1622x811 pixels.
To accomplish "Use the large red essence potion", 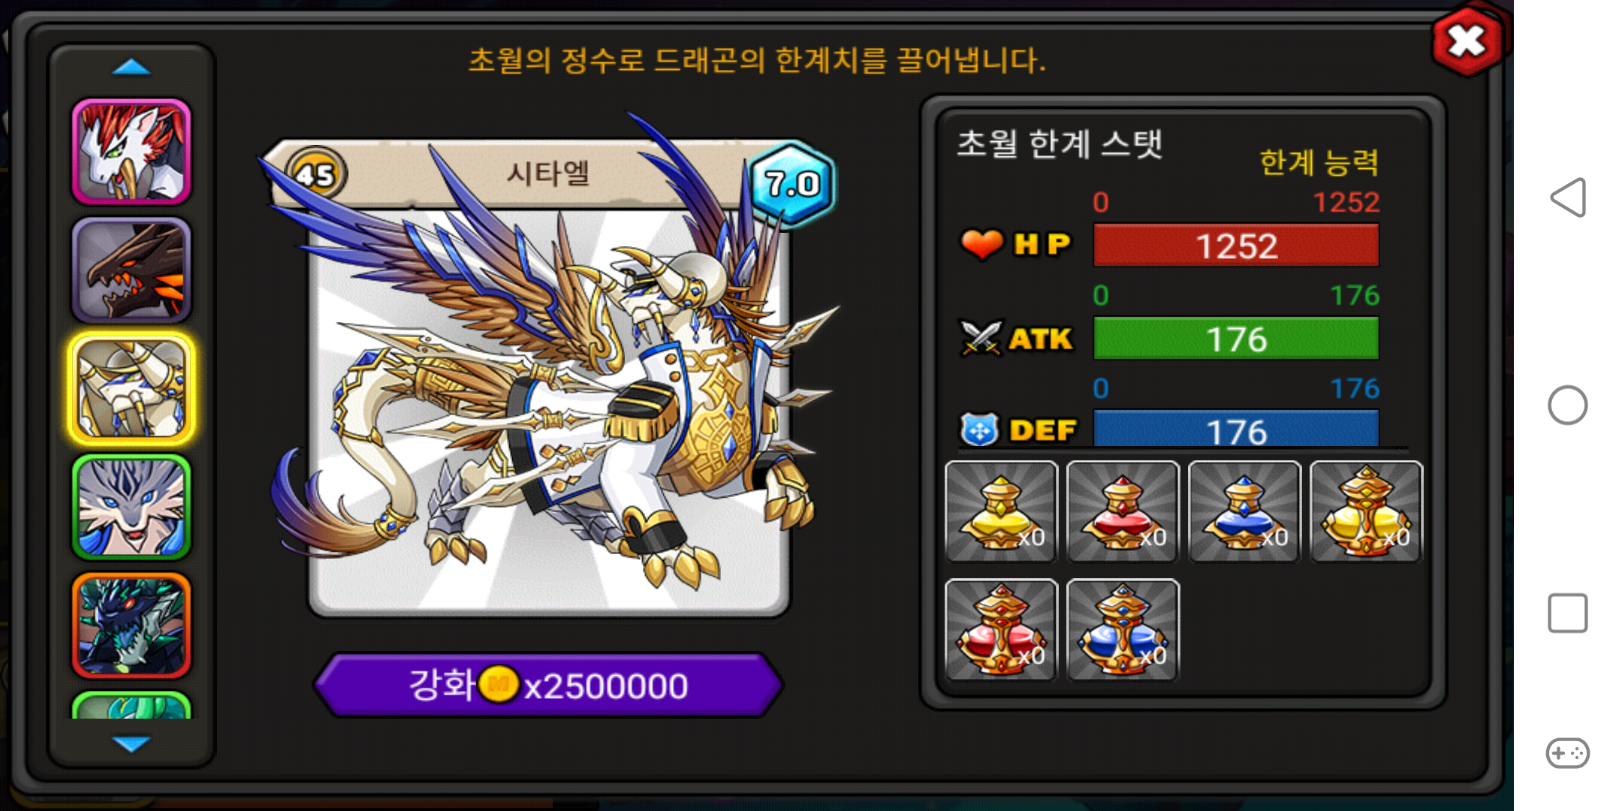I will (1001, 630).
